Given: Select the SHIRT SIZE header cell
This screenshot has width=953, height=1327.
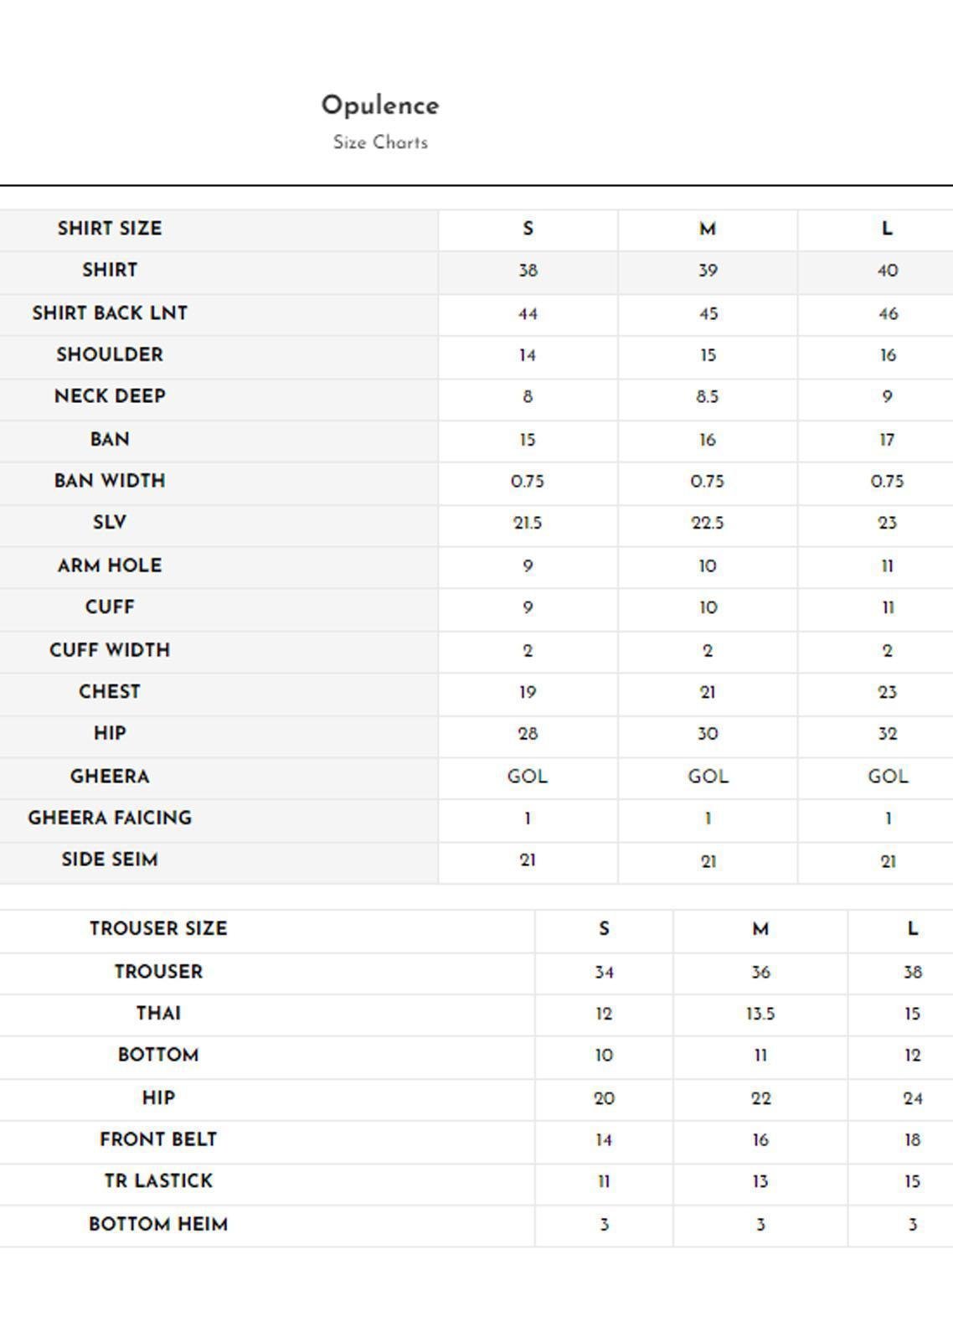Looking at the screenshot, I should (x=110, y=229).
